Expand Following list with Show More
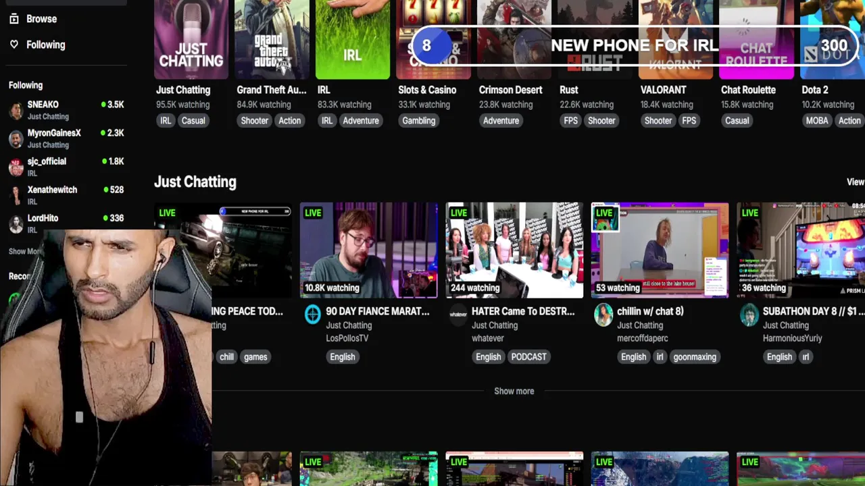 click(x=24, y=251)
